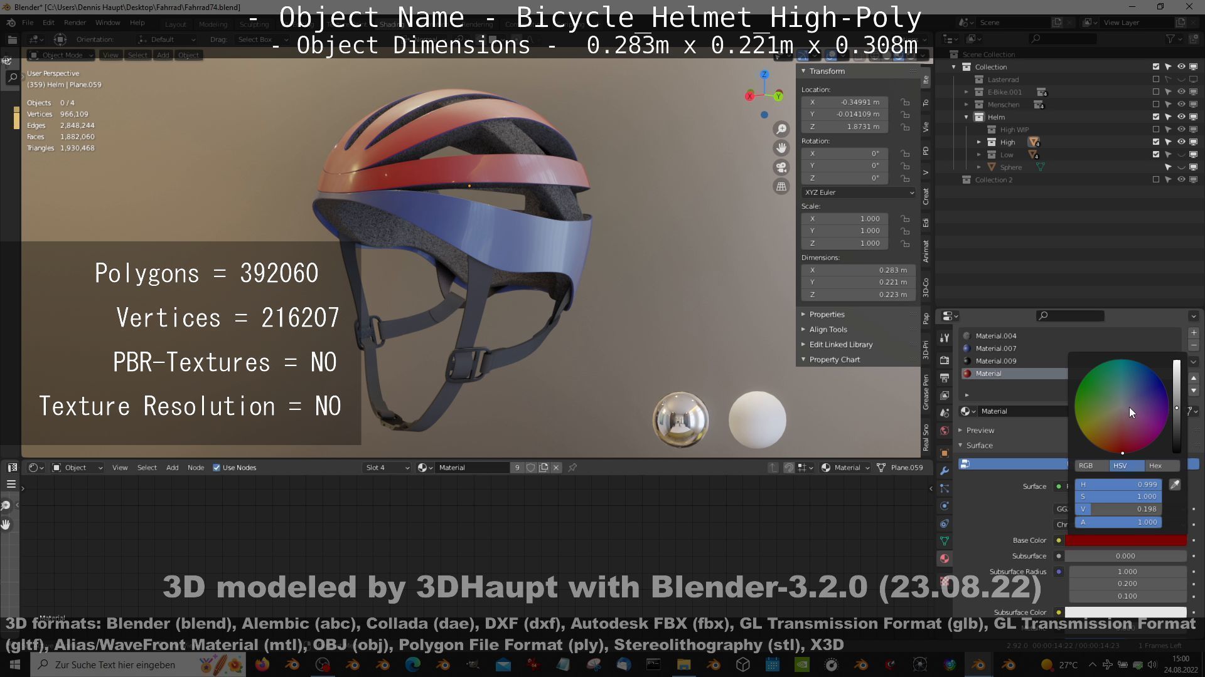This screenshot has height=677, width=1205.
Task: Click the eyedropper in color picker
Action: point(1175,485)
